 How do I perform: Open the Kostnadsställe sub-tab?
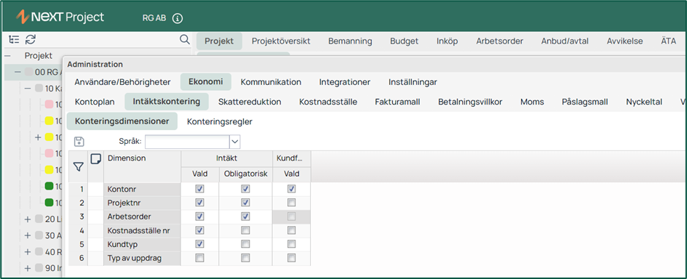(x=328, y=102)
